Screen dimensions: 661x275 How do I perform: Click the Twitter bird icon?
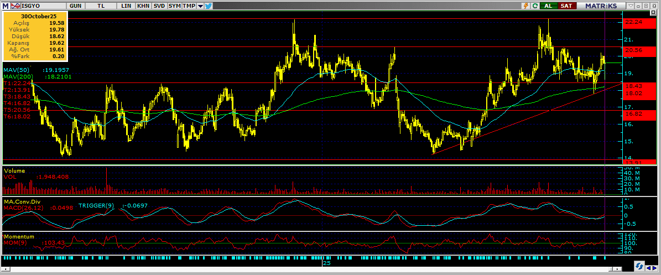[x=209, y=6]
